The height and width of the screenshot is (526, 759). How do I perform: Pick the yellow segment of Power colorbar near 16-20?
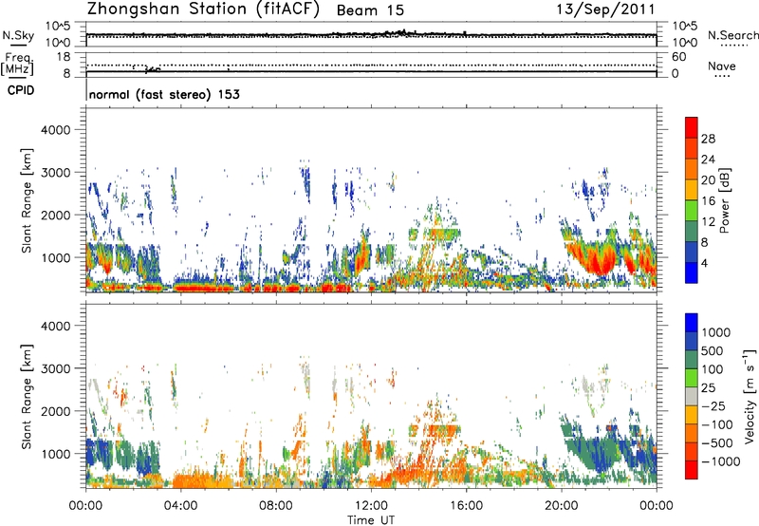692,190
